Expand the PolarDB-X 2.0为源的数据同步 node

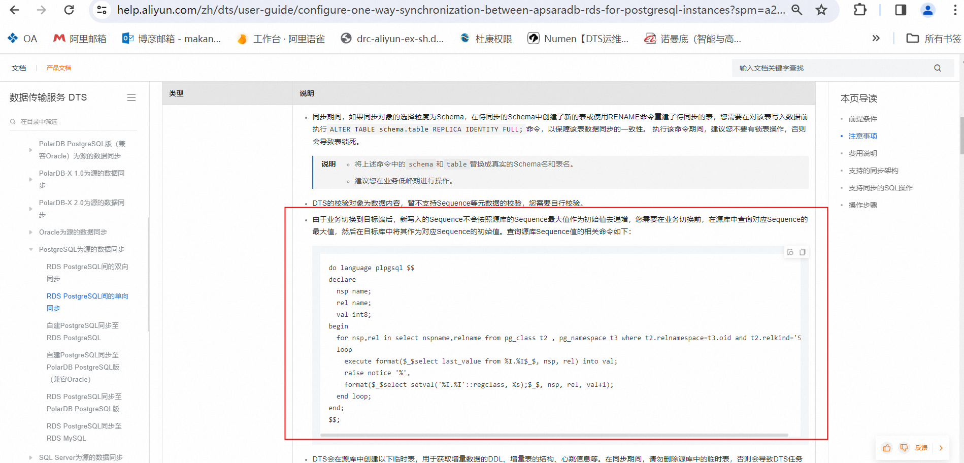(x=30, y=209)
